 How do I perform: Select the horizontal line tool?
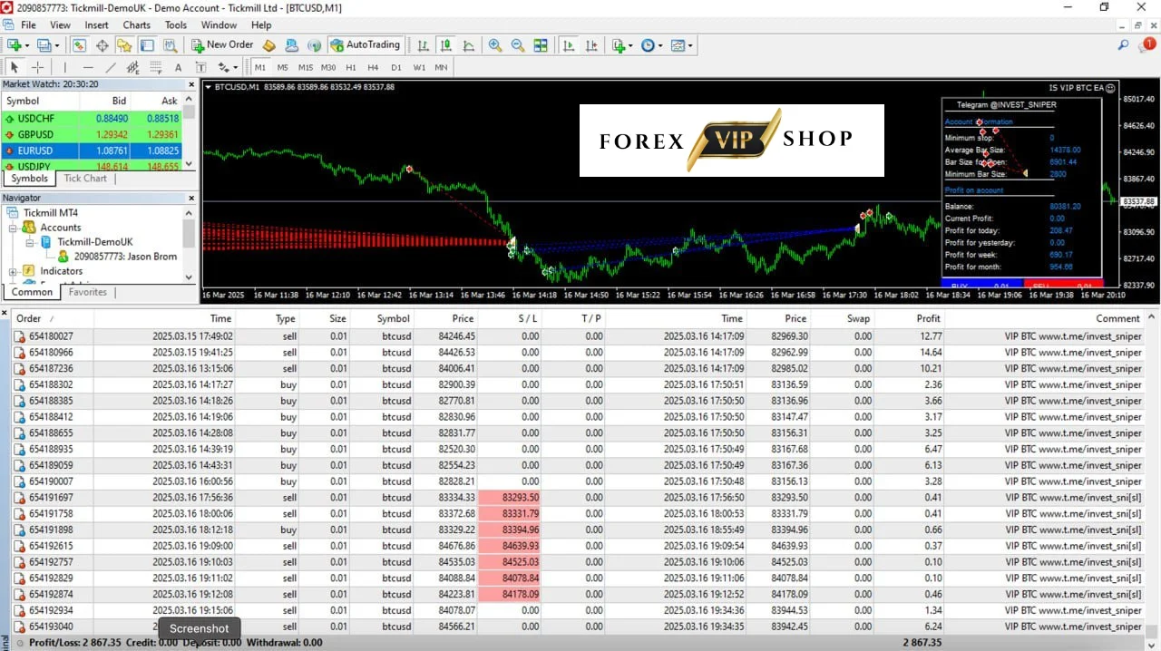pyautogui.click(x=88, y=67)
